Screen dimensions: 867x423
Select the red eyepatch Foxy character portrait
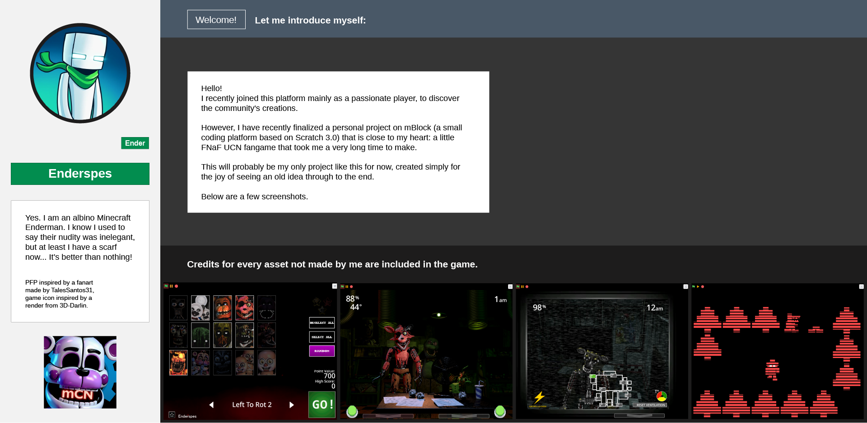pos(244,308)
